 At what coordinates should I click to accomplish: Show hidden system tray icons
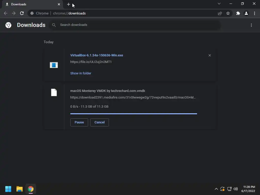pyautogui.click(x=216, y=189)
